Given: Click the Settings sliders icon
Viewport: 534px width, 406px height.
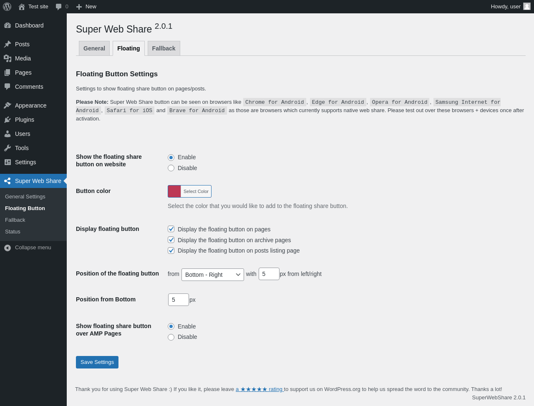Looking at the screenshot, I should (8, 162).
